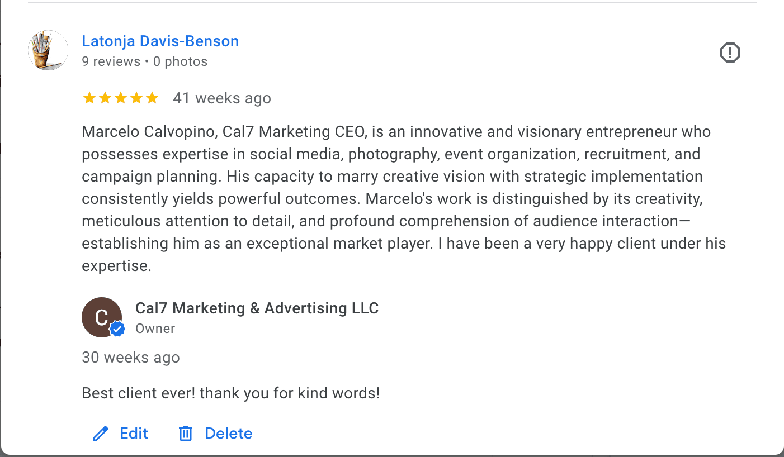Click the Delete link
Image resolution: width=784 pixels, height=457 pixels.
pos(228,433)
